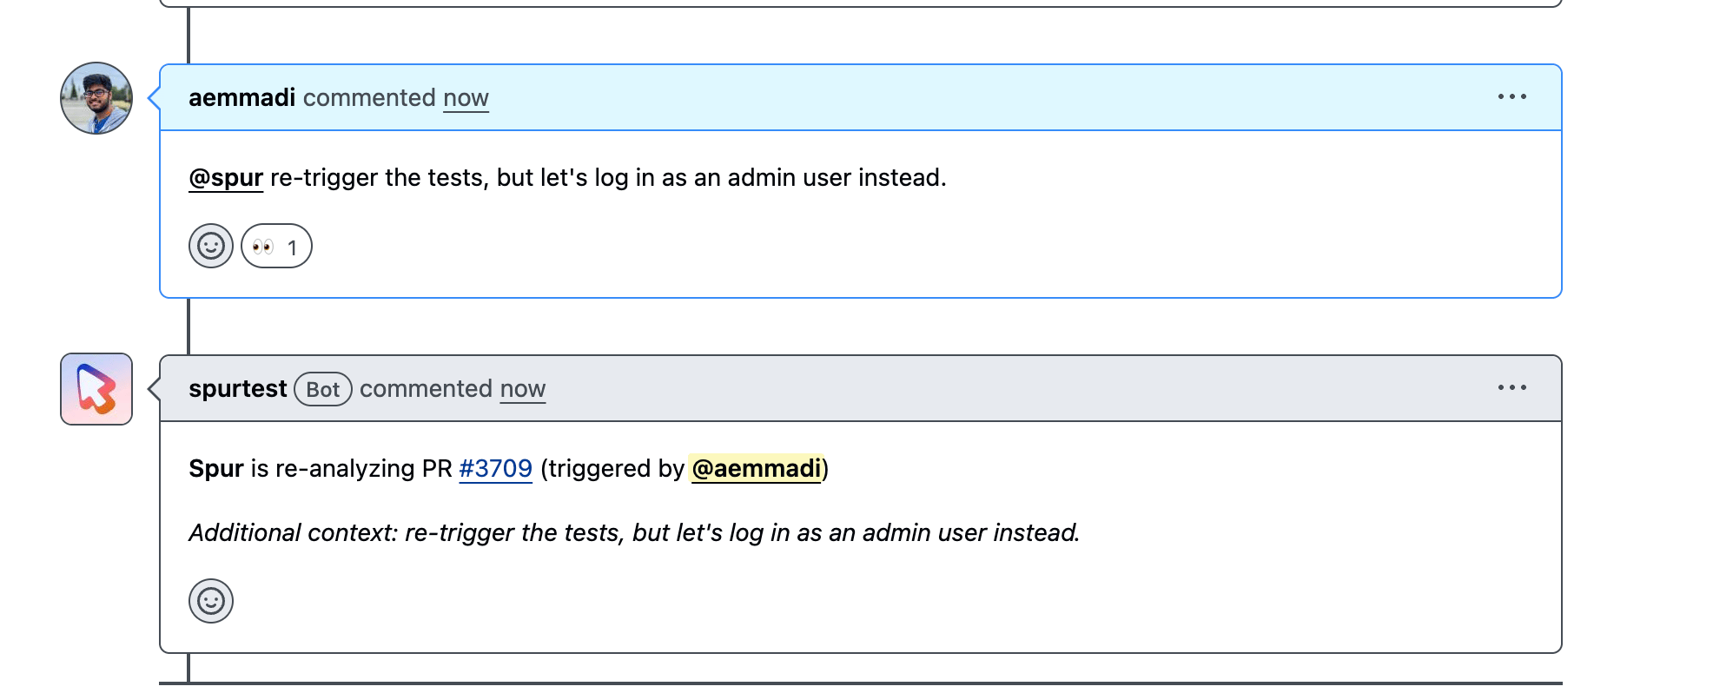Click the bold 'Spur' text

pos(216,468)
